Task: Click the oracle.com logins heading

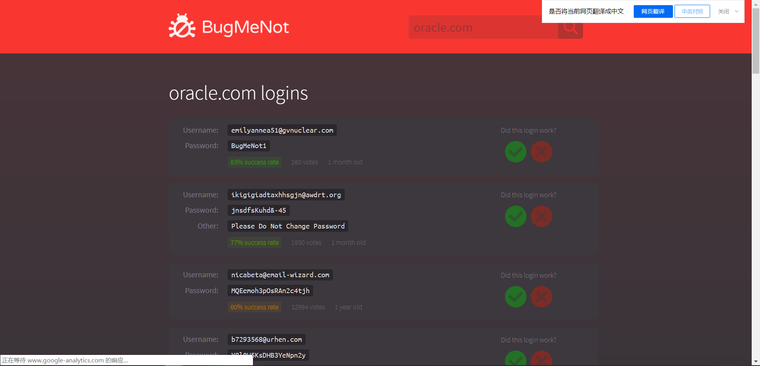Action: point(238,93)
